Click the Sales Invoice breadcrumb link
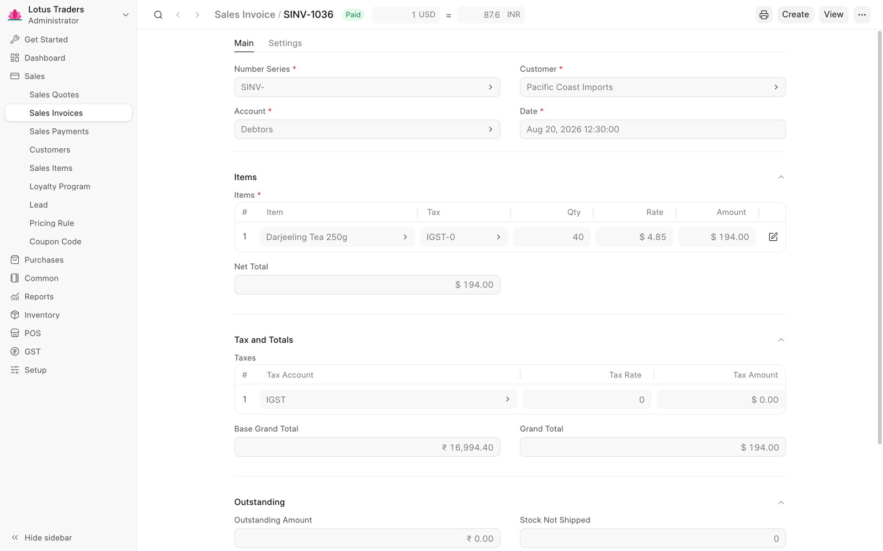Screen dimensions: 883x551 point(244,15)
